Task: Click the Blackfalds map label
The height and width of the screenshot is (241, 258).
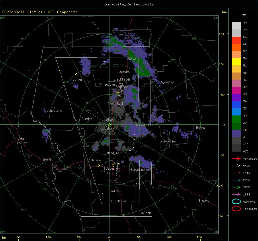Action: [x=122, y=79]
